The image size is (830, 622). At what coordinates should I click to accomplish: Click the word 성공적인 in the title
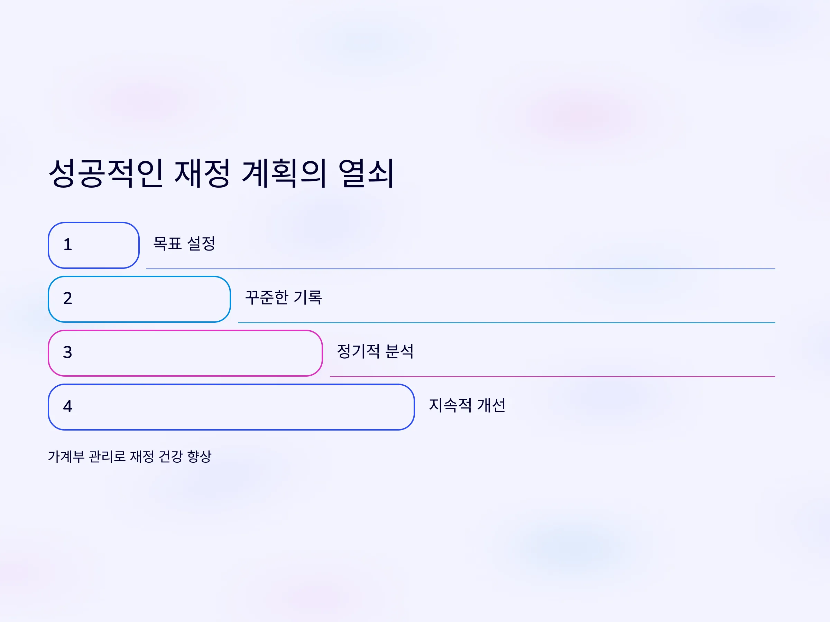click(106, 173)
